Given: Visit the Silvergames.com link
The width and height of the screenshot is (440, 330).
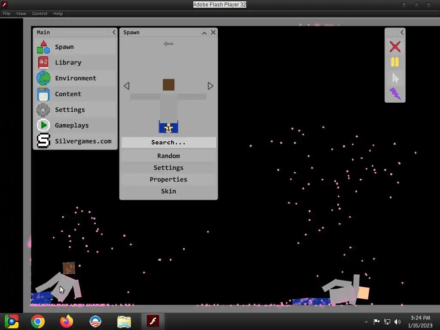Looking at the screenshot, I should (x=83, y=141).
